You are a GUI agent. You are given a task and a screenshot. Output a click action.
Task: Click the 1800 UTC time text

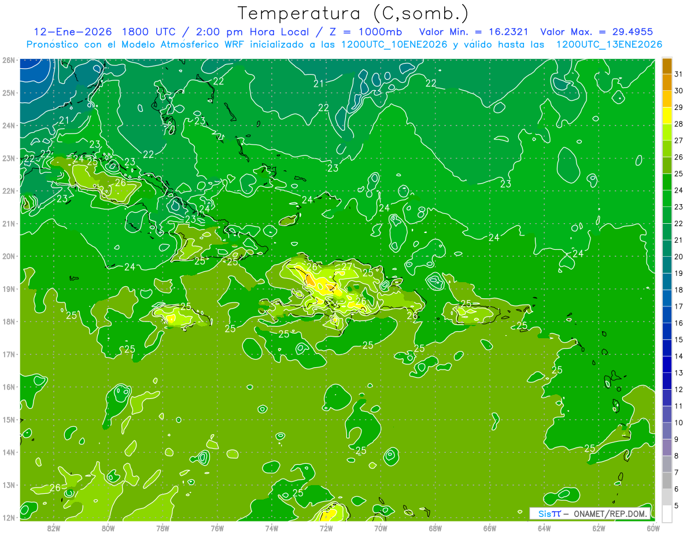(149, 32)
